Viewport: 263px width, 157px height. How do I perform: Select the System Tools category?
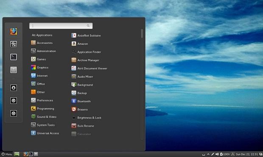tap(43, 125)
